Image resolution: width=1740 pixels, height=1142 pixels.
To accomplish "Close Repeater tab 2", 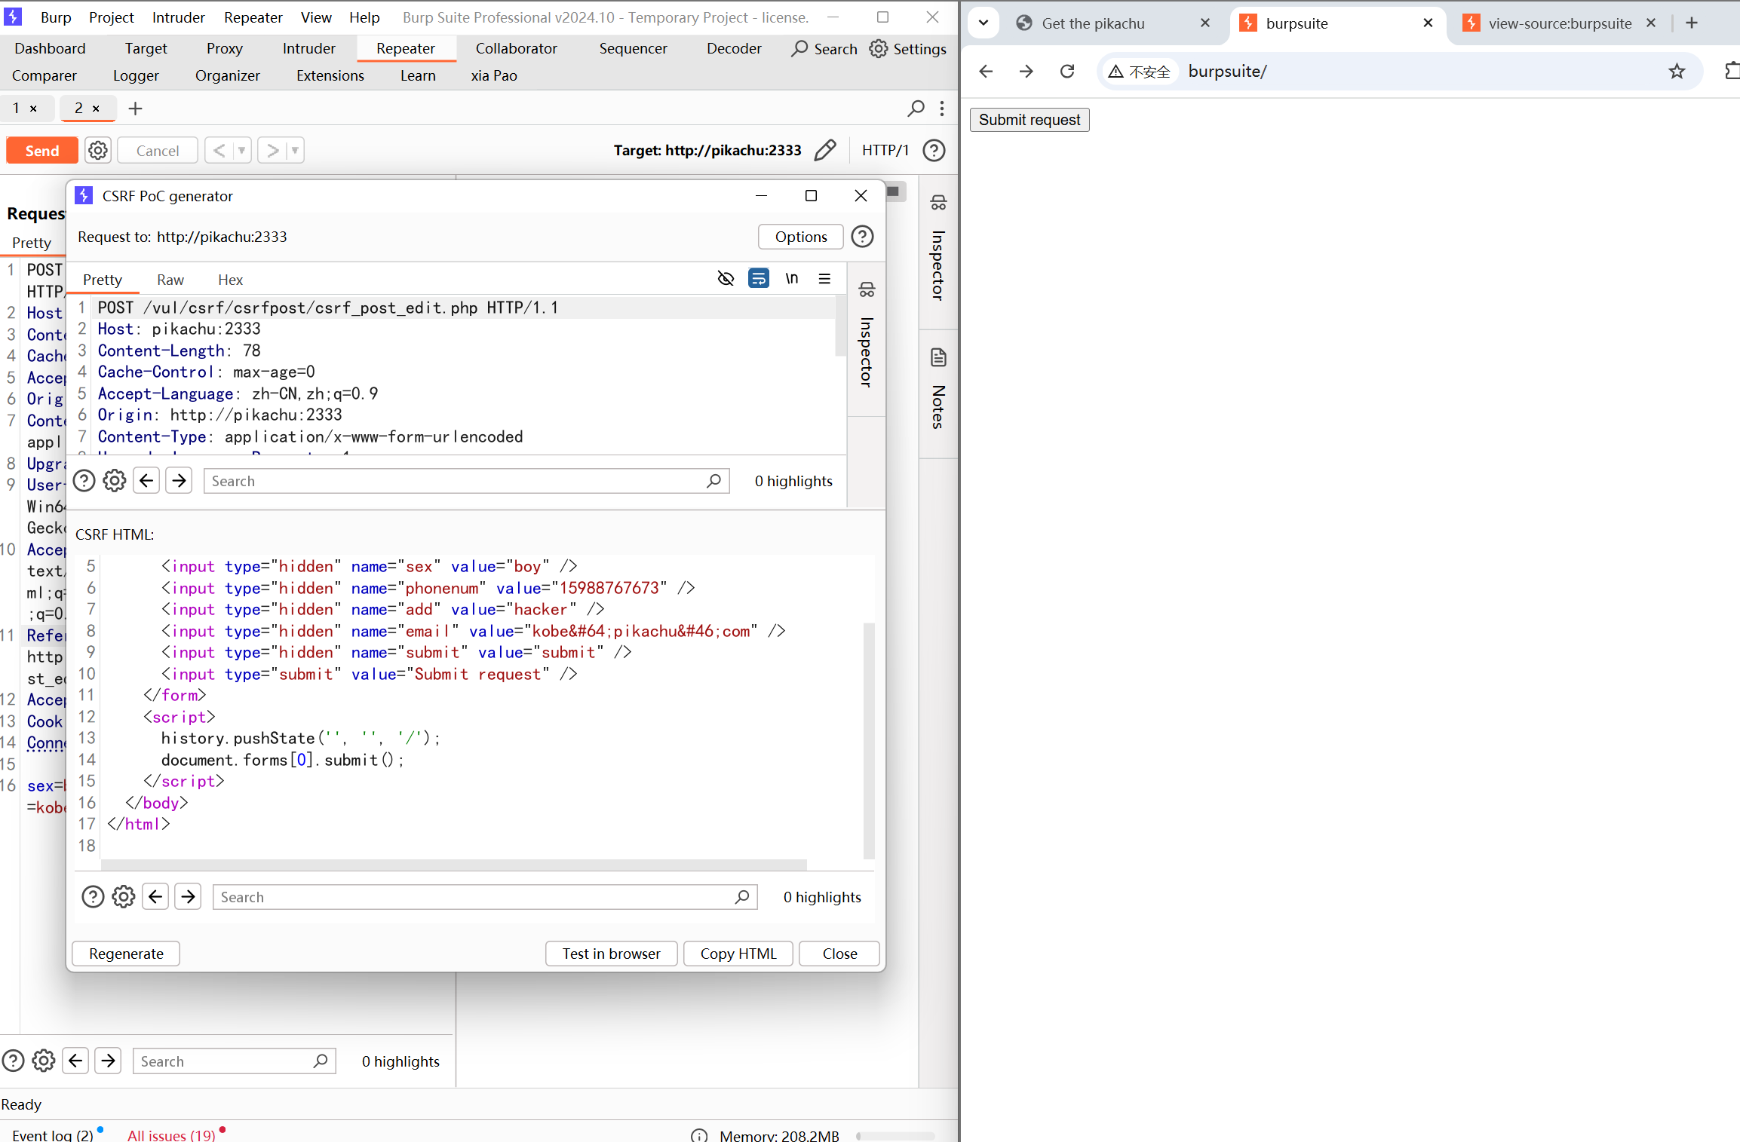I will click(96, 109).
